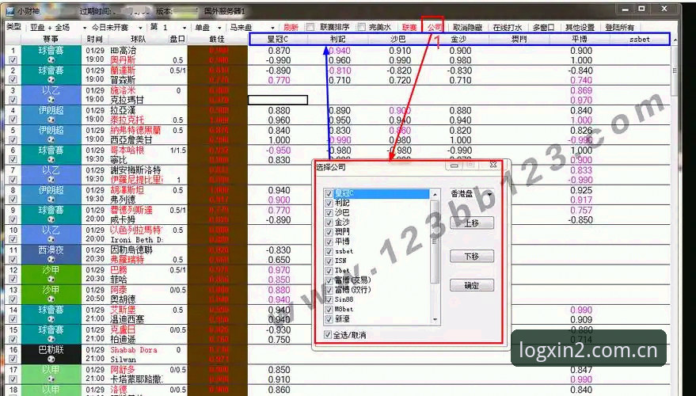Click the app icon in the title bar

[x=11, y=10]
